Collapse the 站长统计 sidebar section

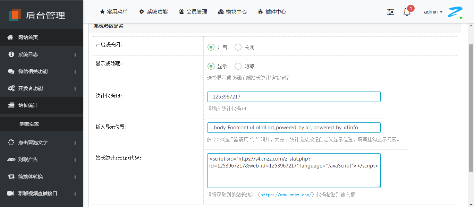75,106
